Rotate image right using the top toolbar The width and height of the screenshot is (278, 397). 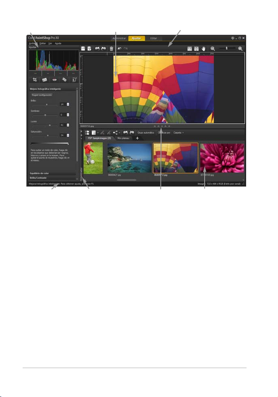(x=104, y=48)
